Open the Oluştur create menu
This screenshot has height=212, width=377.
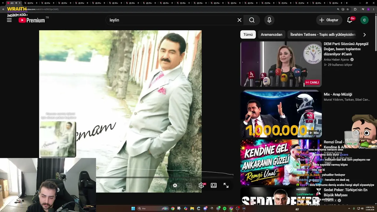pos(329,20)
